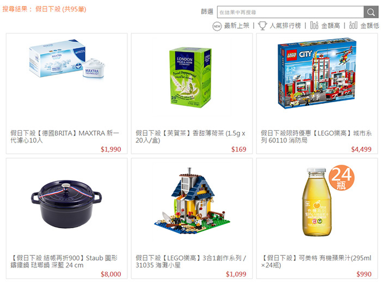Sort by 金額高 price descending
381x282 pixels.
coord(330,26)
